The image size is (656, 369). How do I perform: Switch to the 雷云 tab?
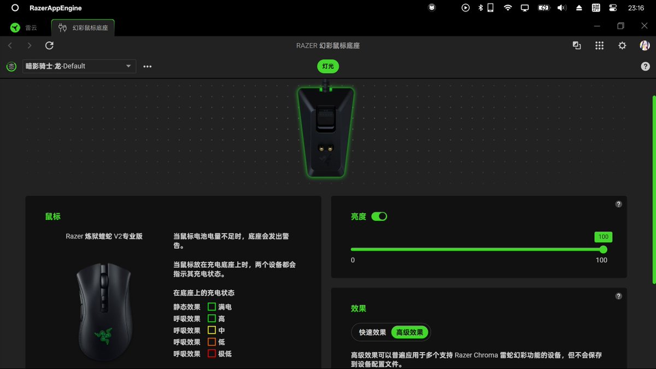click(x=25, y=28)
